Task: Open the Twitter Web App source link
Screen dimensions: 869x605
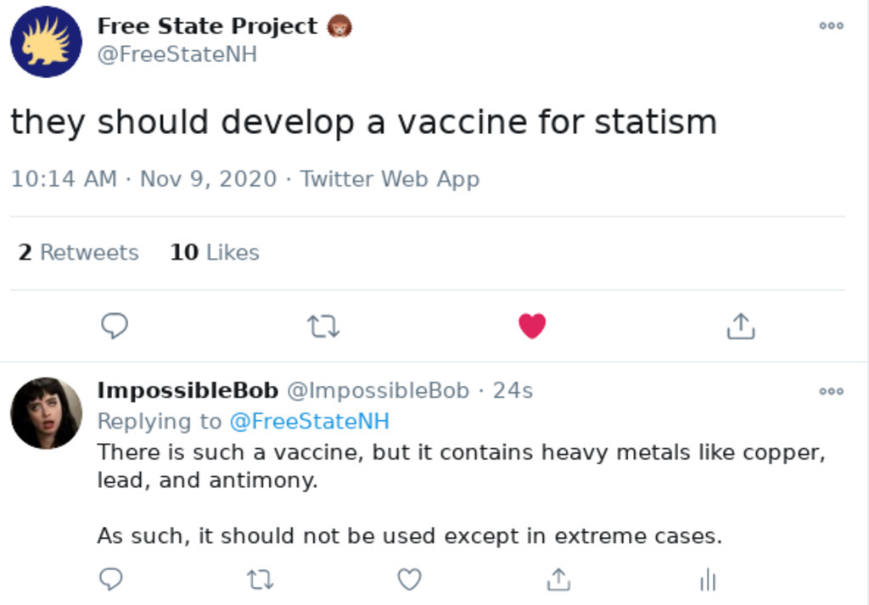Action: [390, 179]
